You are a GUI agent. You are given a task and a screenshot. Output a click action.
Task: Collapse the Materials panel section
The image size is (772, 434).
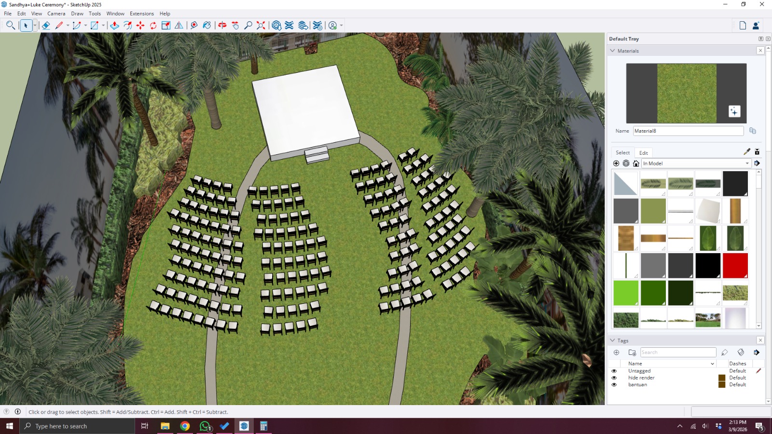click(613, 51)
